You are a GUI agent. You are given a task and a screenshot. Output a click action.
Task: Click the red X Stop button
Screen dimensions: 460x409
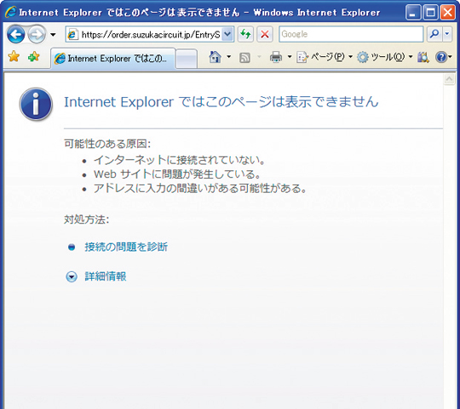point(265,35)
